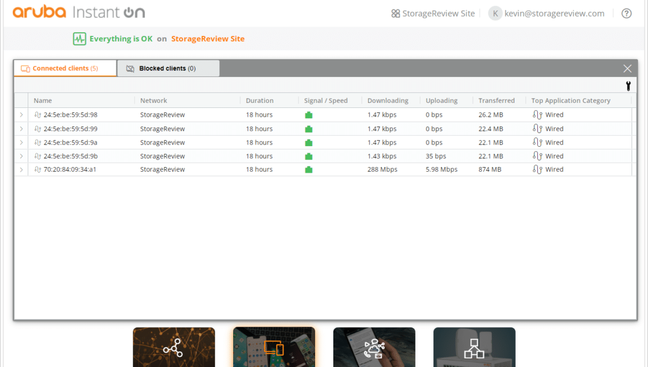Click wired icon beside 24:5e:be:59:5d:9a
Image resolution: width=648 pixels, height=367 pixels.
[x=38, y=142]
